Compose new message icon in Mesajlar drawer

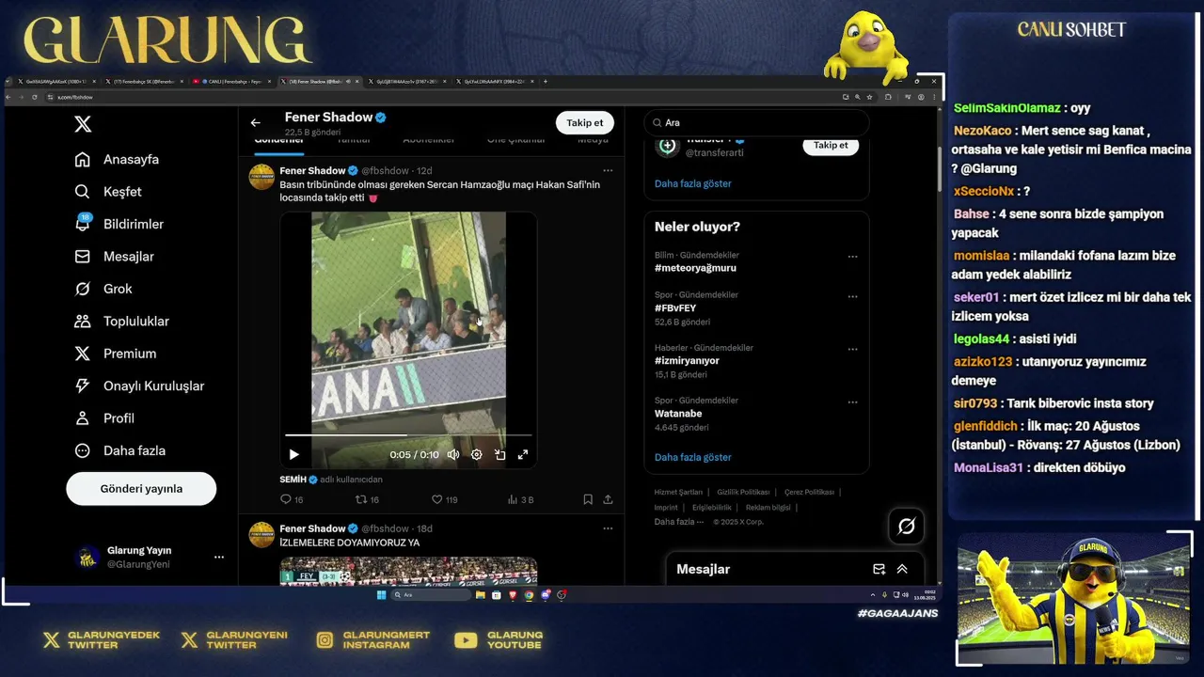click(x=879, y=569)
